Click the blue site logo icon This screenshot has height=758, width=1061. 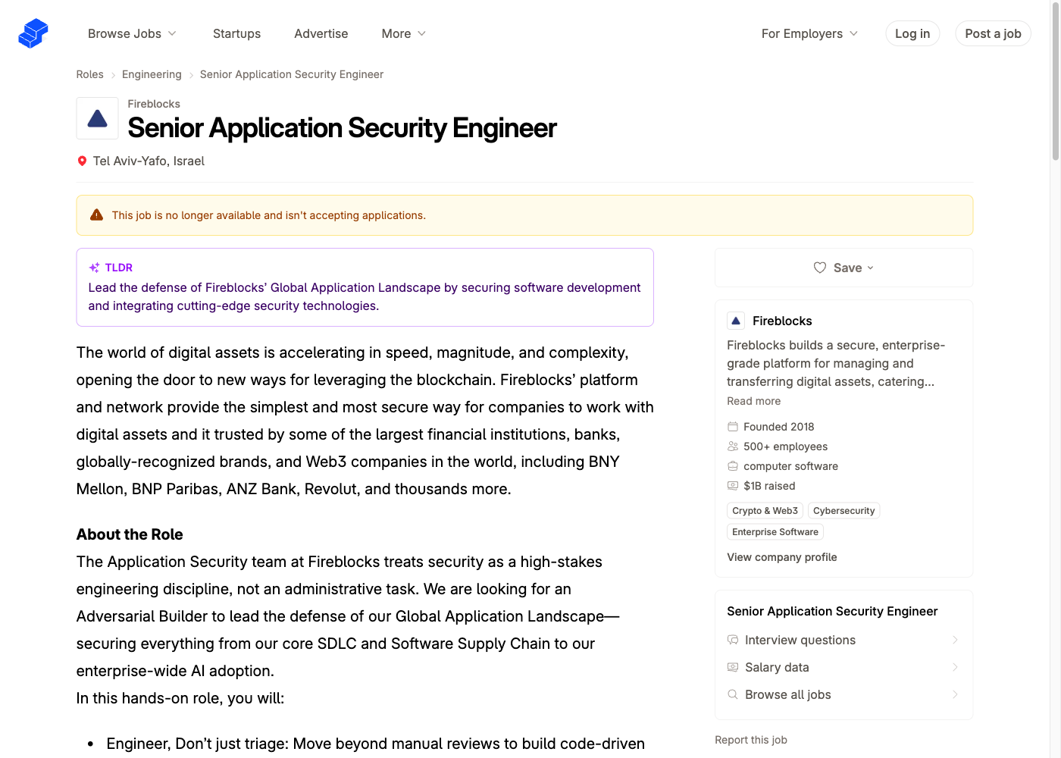click(x=33, y=33)
